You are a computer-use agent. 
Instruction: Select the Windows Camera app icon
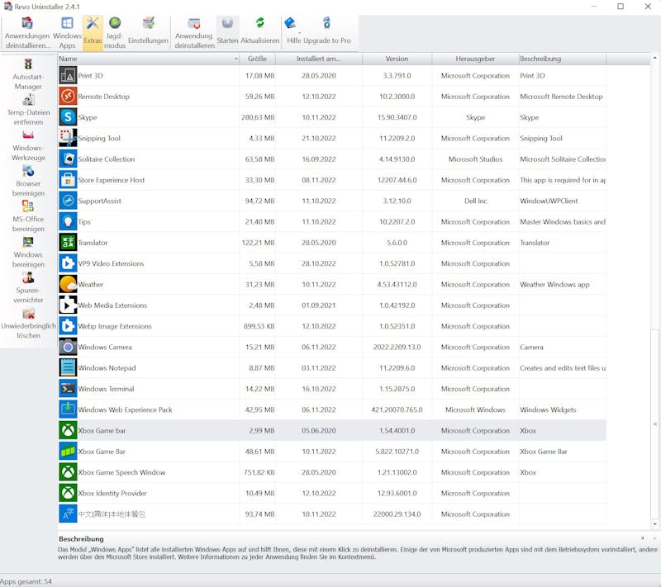[x=68, y=347]
